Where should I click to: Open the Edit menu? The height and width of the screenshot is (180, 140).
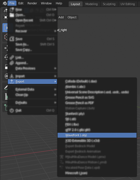pos(21,3)
